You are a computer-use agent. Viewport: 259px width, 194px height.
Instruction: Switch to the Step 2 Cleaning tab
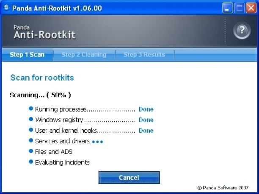(84, 55)
